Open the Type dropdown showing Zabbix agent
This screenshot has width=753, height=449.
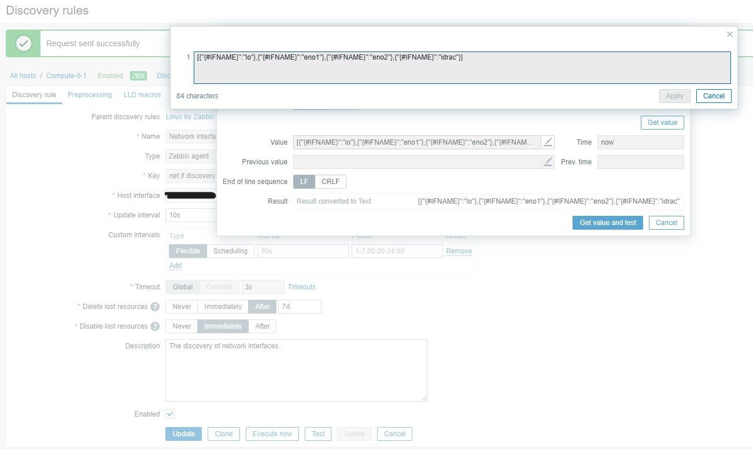coord(191,156)
